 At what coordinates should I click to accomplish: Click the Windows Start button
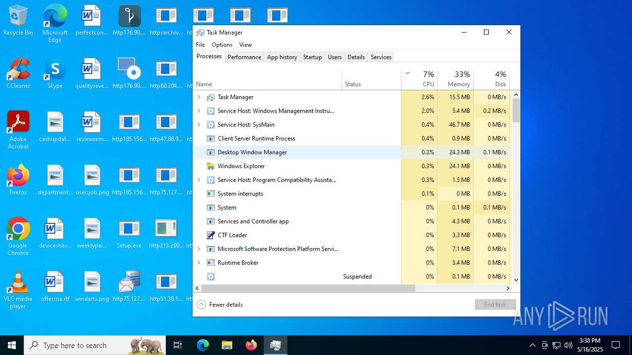12,345
